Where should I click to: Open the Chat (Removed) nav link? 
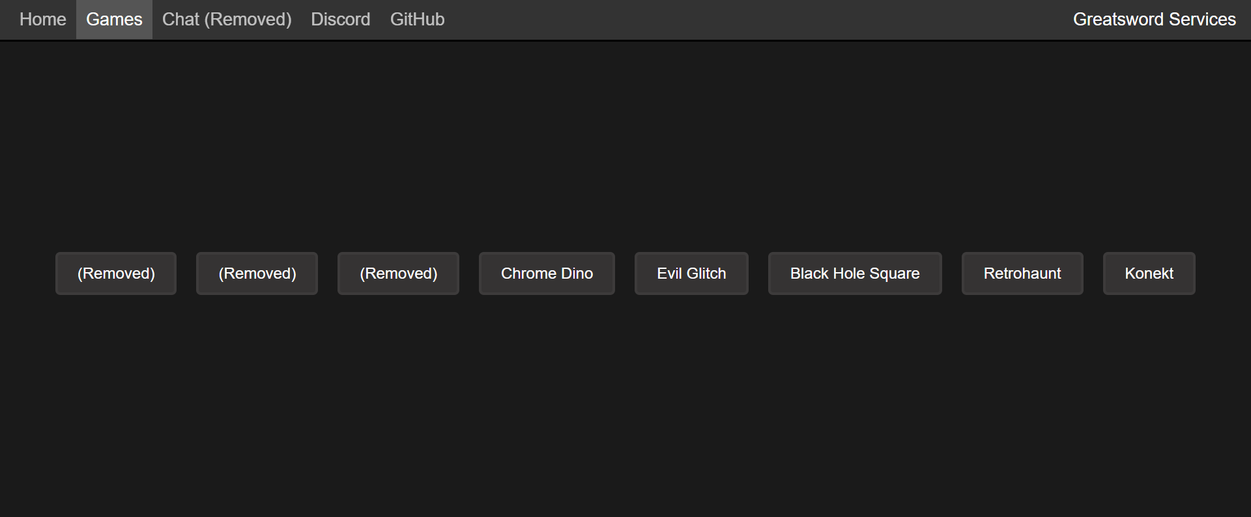tap(227, 20)
